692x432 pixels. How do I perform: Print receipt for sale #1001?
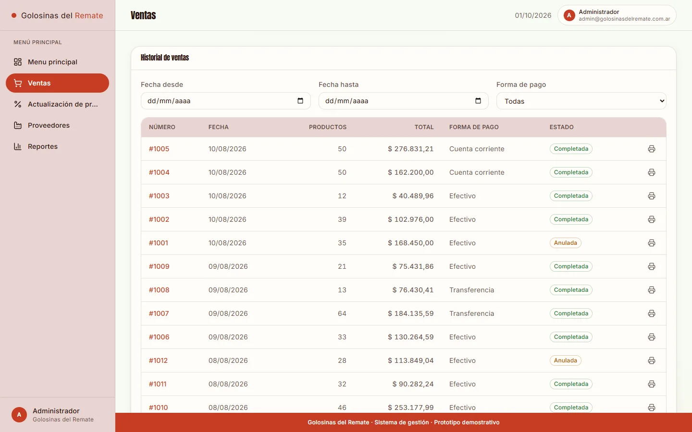pos(652,243)
